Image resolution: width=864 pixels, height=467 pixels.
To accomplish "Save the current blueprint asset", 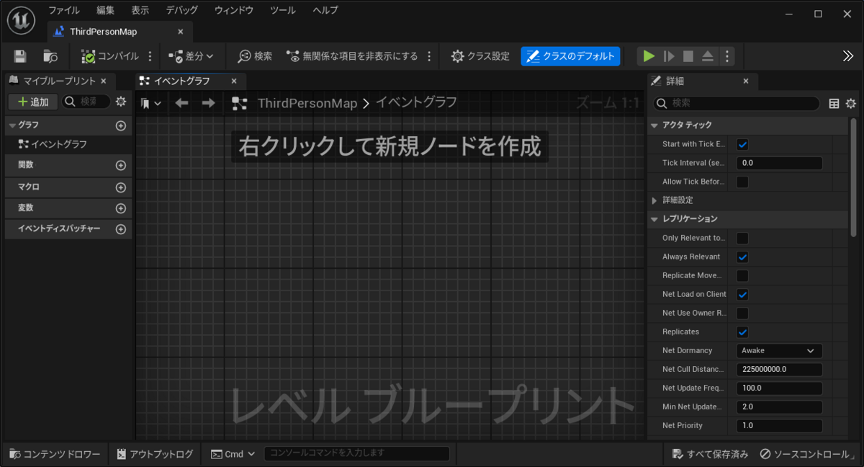I will pyautogui.click(x=22, y=55).
